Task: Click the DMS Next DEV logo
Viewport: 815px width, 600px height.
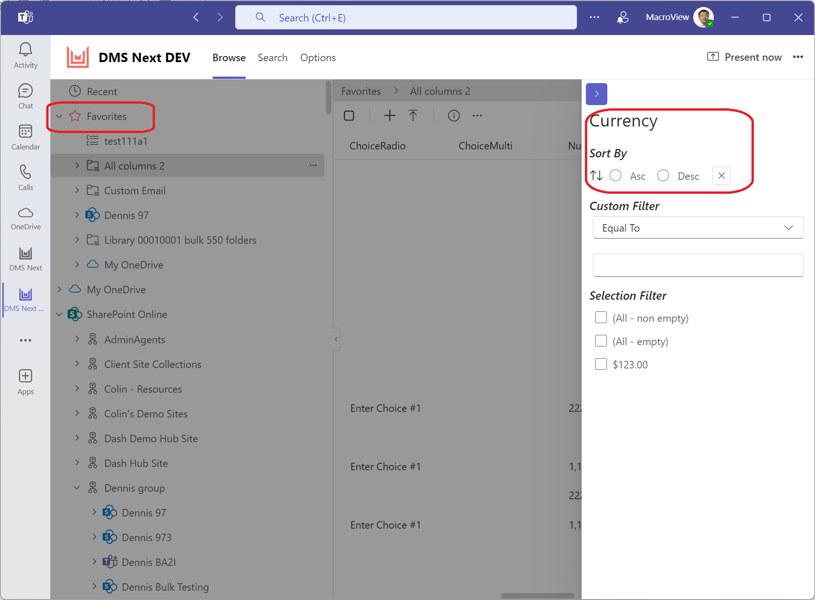Action: 77,57
